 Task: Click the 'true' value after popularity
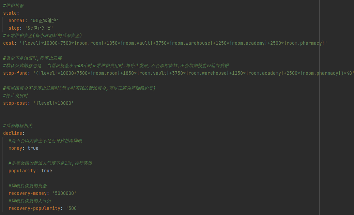47,171
